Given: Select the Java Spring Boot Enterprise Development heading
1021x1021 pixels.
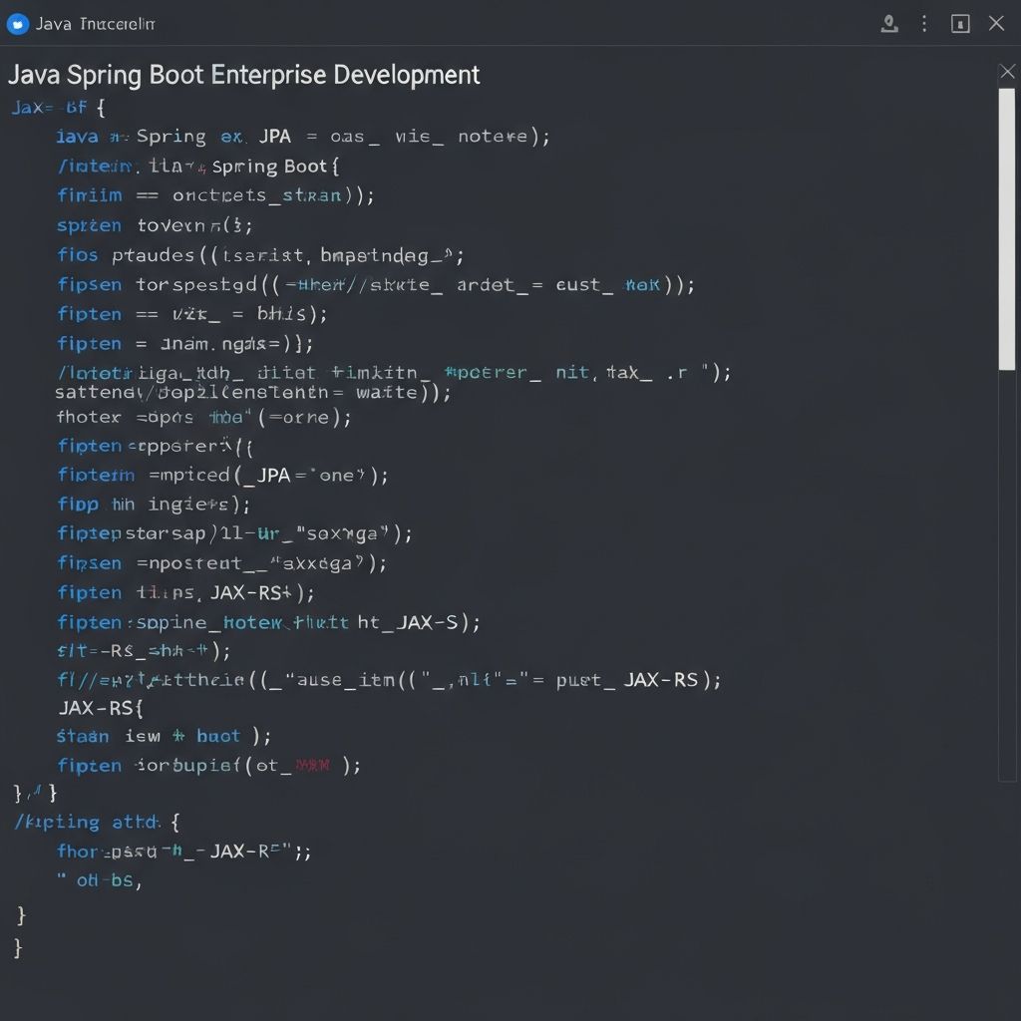Looking at the screenshot, I should 243,74.
